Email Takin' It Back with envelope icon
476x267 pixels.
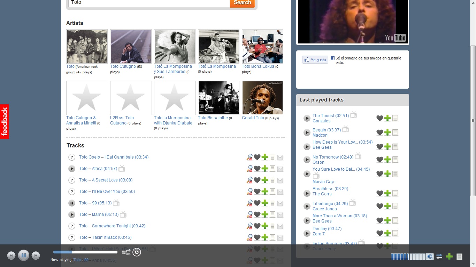280,238
